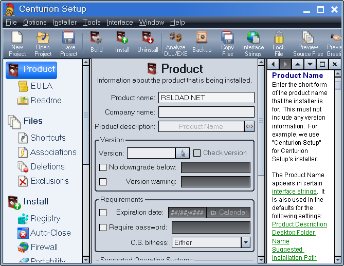Open the Deletions section
The image size is (344, 266).
[x=41, y=167]
